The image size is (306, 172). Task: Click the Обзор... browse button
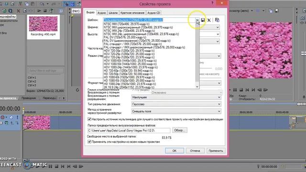(180, 130)
